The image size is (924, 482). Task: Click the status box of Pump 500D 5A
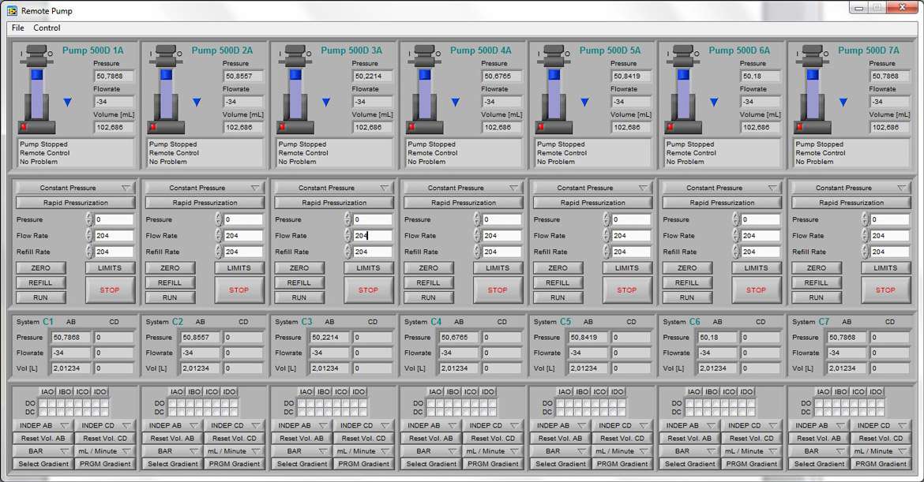click(x=593, y=153)
